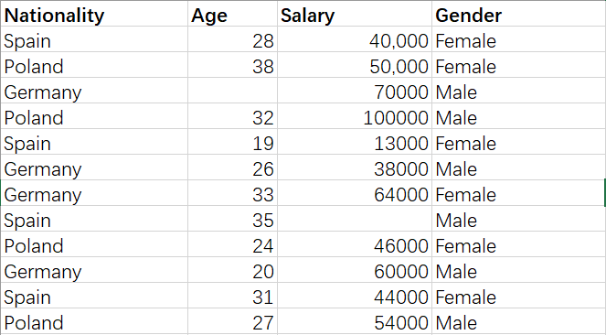
Task: Click the Male cell next to 70000
Action: 518,91
